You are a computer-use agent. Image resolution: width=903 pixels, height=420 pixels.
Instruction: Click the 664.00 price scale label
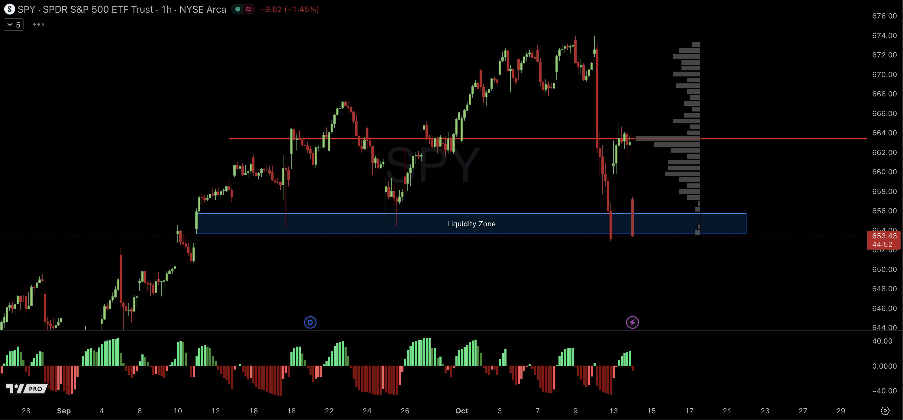point(885,133)
